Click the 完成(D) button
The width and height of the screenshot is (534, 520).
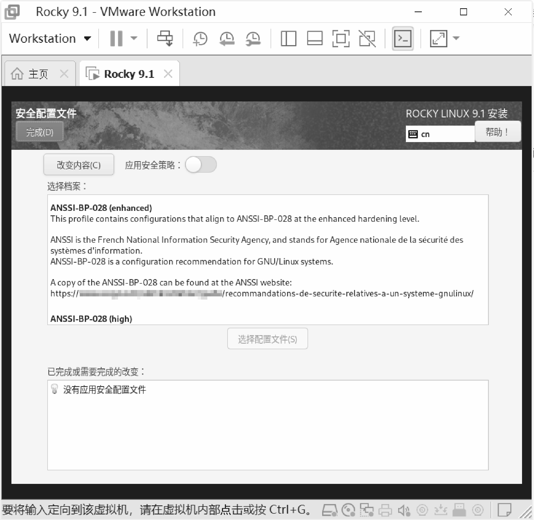(40, 132)
